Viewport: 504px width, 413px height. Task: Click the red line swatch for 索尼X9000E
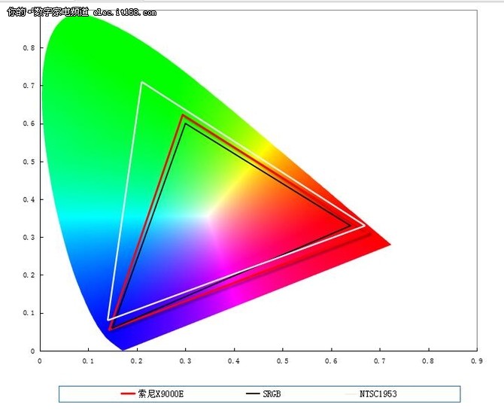128,394
